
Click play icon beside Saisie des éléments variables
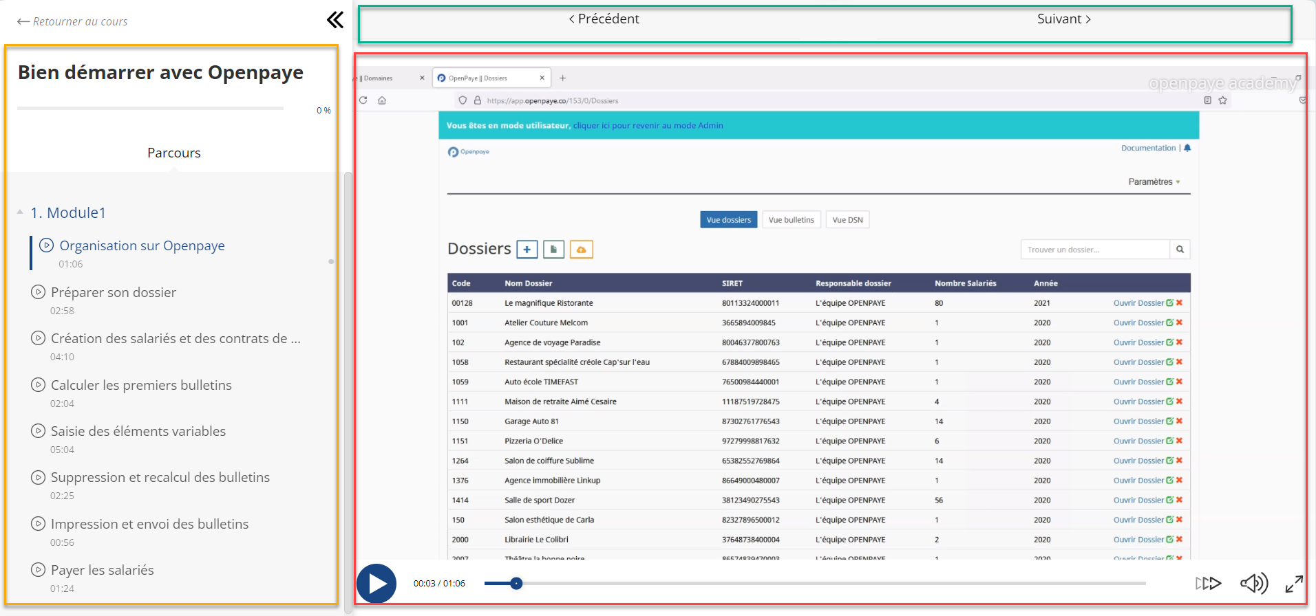click(x=39, y=430)
